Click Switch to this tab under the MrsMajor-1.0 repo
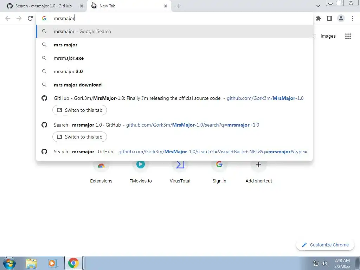The width and height of the screenshot is (360, 270). coord(79,110)
